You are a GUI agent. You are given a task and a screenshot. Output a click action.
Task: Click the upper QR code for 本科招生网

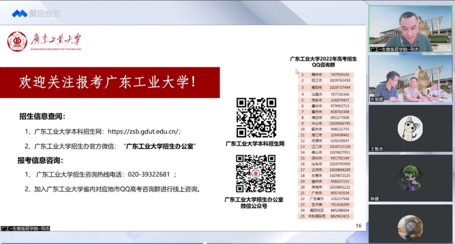tap(256, 117)
